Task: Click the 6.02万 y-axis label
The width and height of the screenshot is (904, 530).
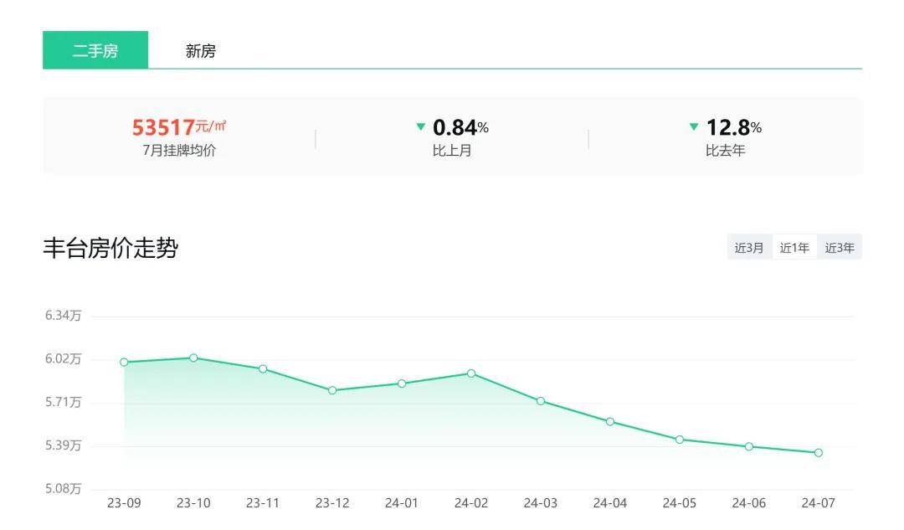Action: [63, 358]
